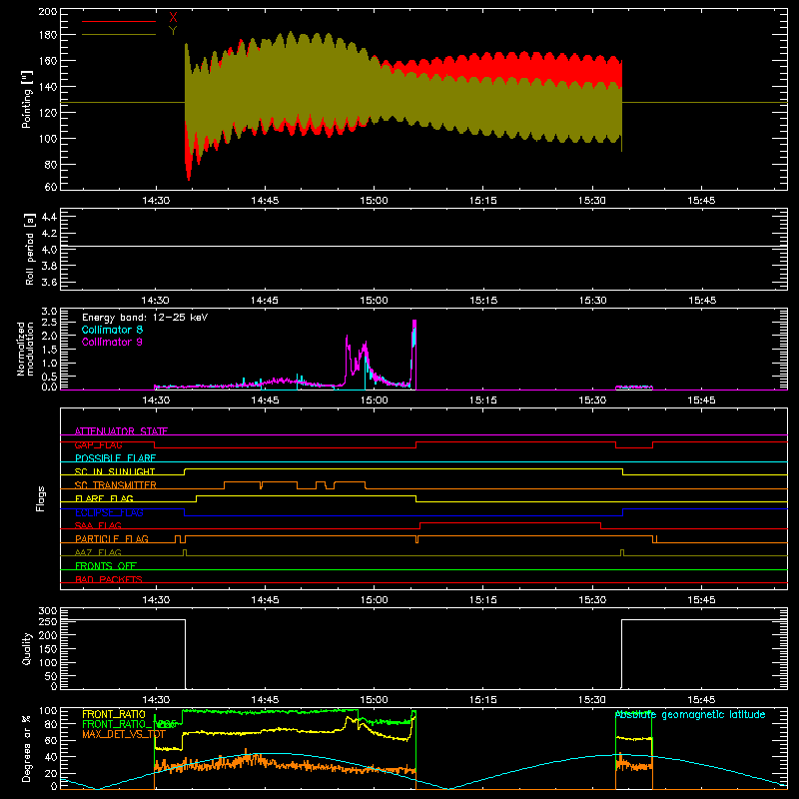This screenshot has height=799, width=799.
Task: Click the 140 tick value on Pointing axis
Action: point(47,87)
